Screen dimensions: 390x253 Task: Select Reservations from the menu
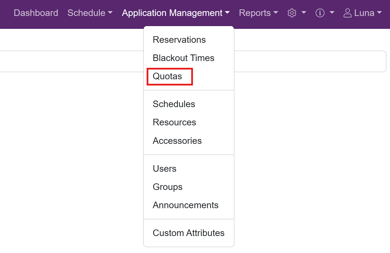click(x=179, y=40)
